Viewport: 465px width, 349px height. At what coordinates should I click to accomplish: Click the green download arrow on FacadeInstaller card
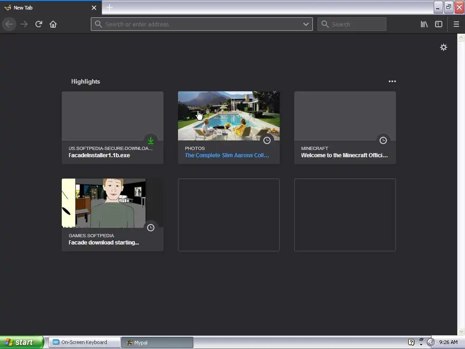point(151,140)
